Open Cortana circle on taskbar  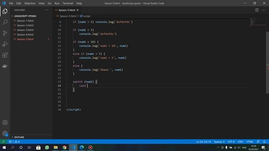(x=21, y=148)
